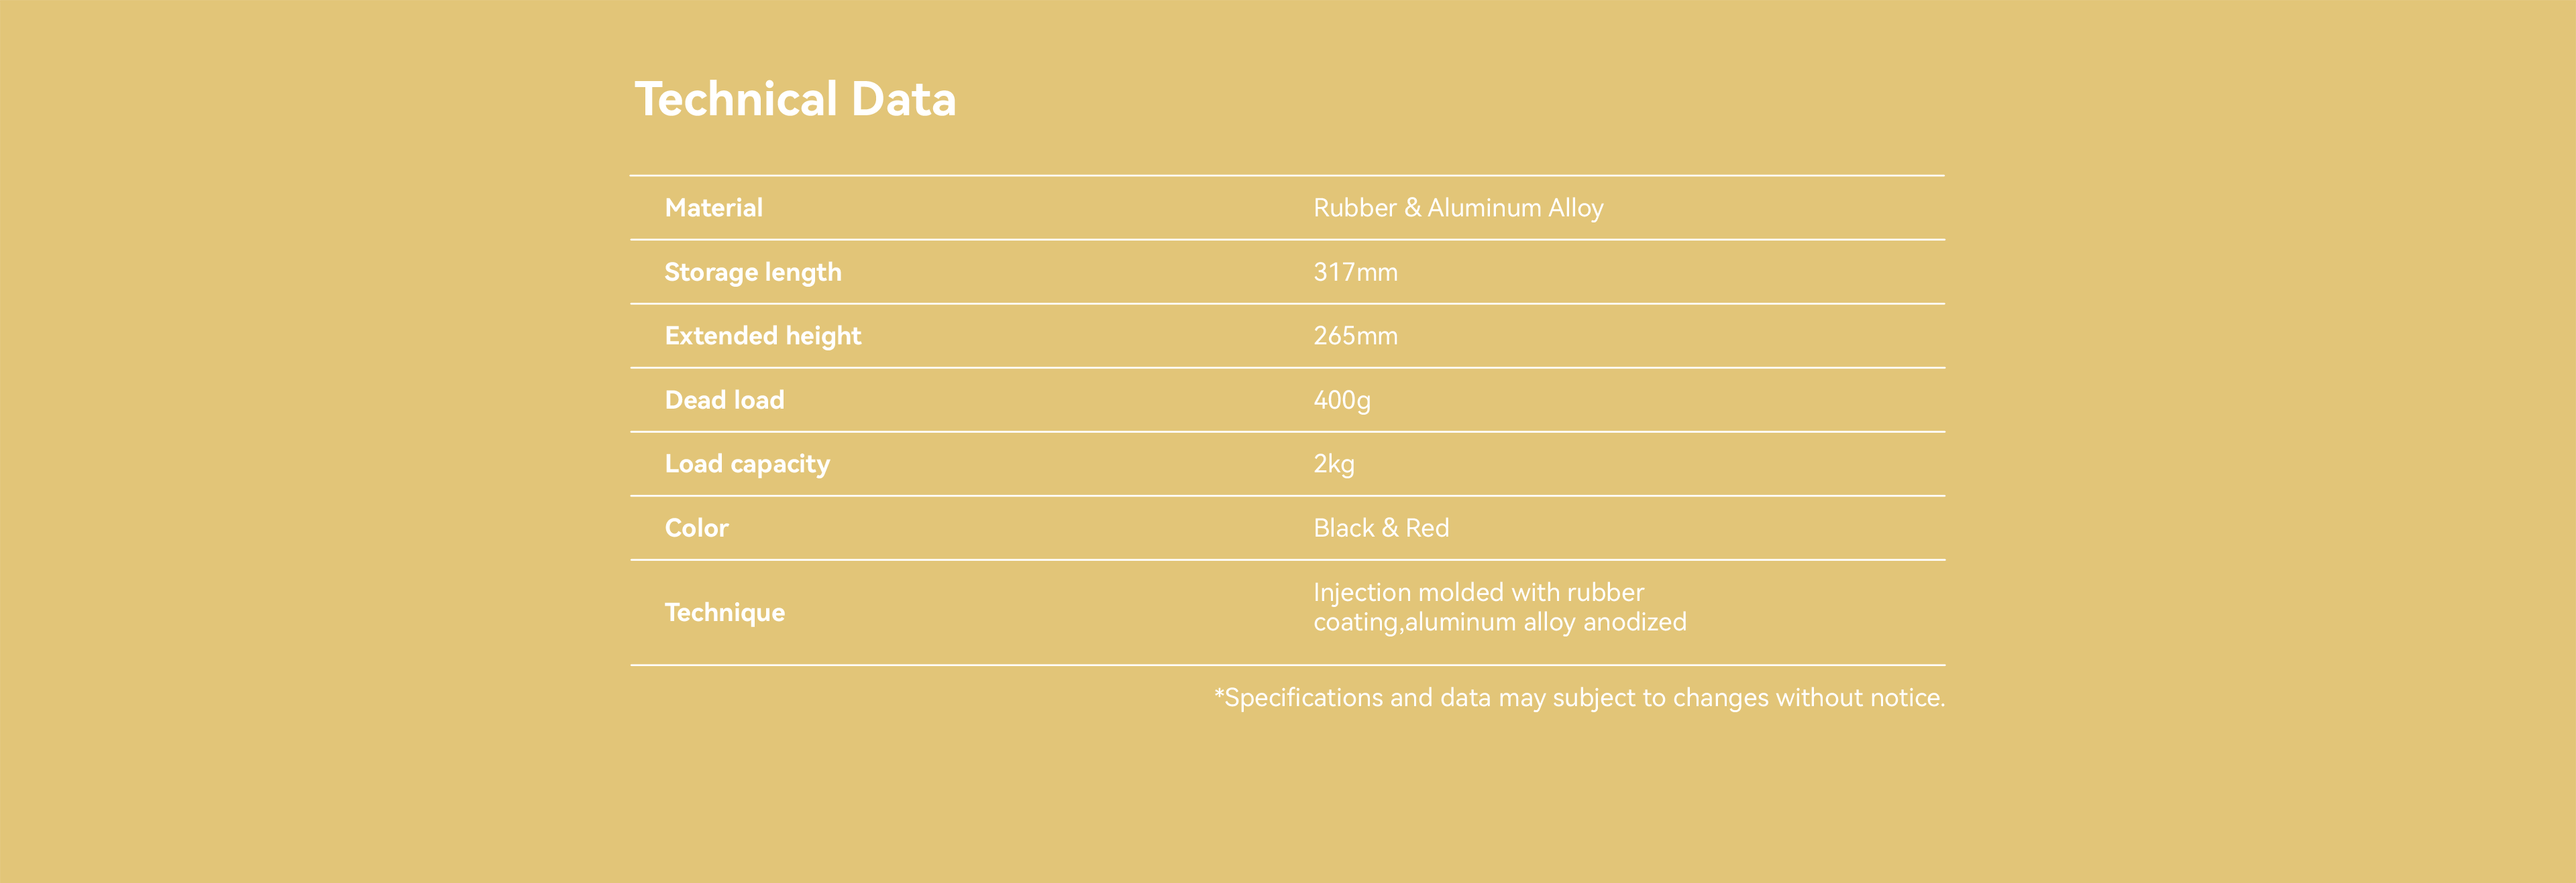Click the Injection molded with rubber line
This screenshot has height=883, width=2576.
[1477, 592]
